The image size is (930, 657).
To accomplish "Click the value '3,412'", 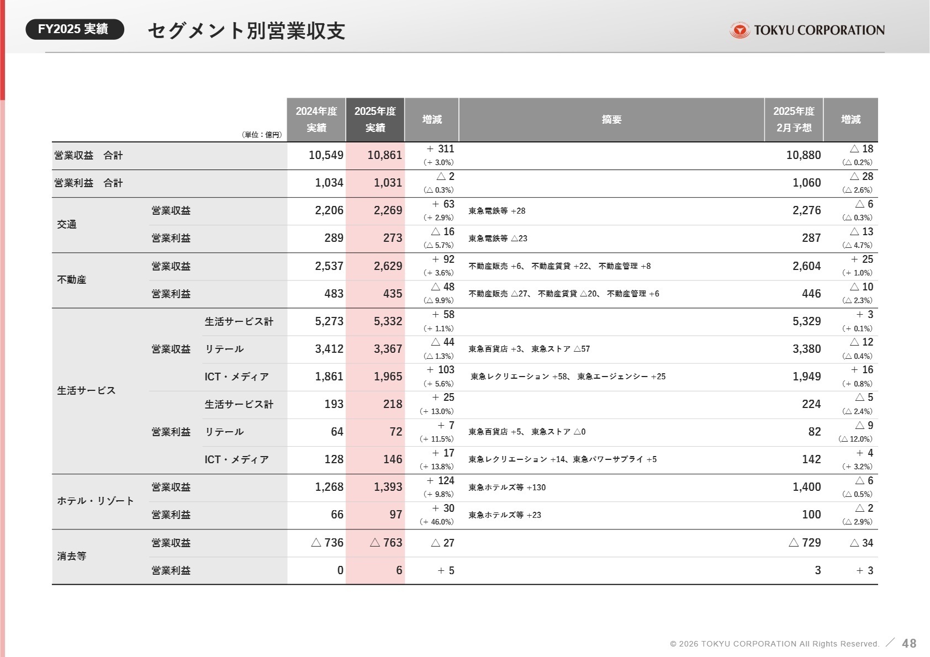I will point(329,349).
